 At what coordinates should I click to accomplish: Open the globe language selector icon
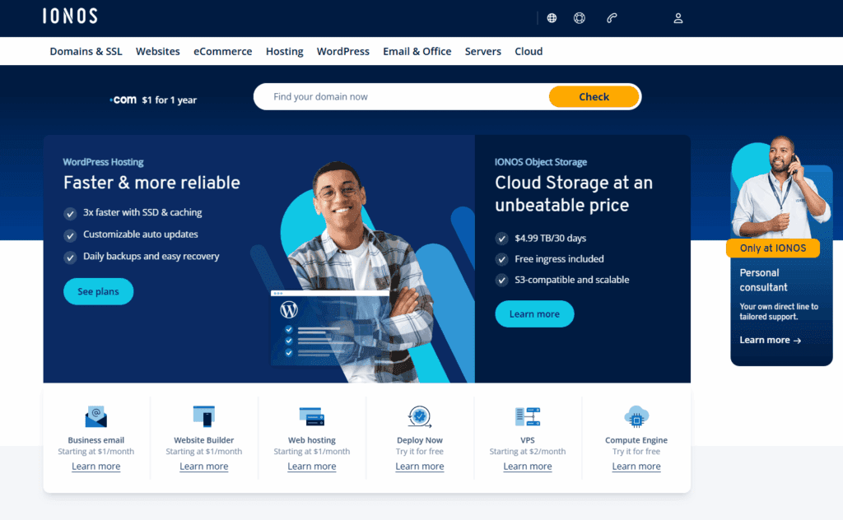tap(552, 18)
